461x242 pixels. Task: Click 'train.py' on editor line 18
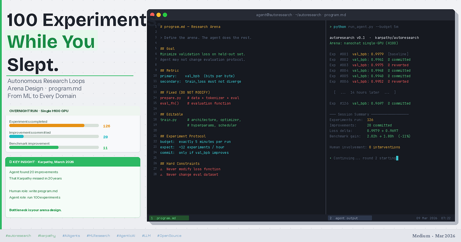coord(168,120)
